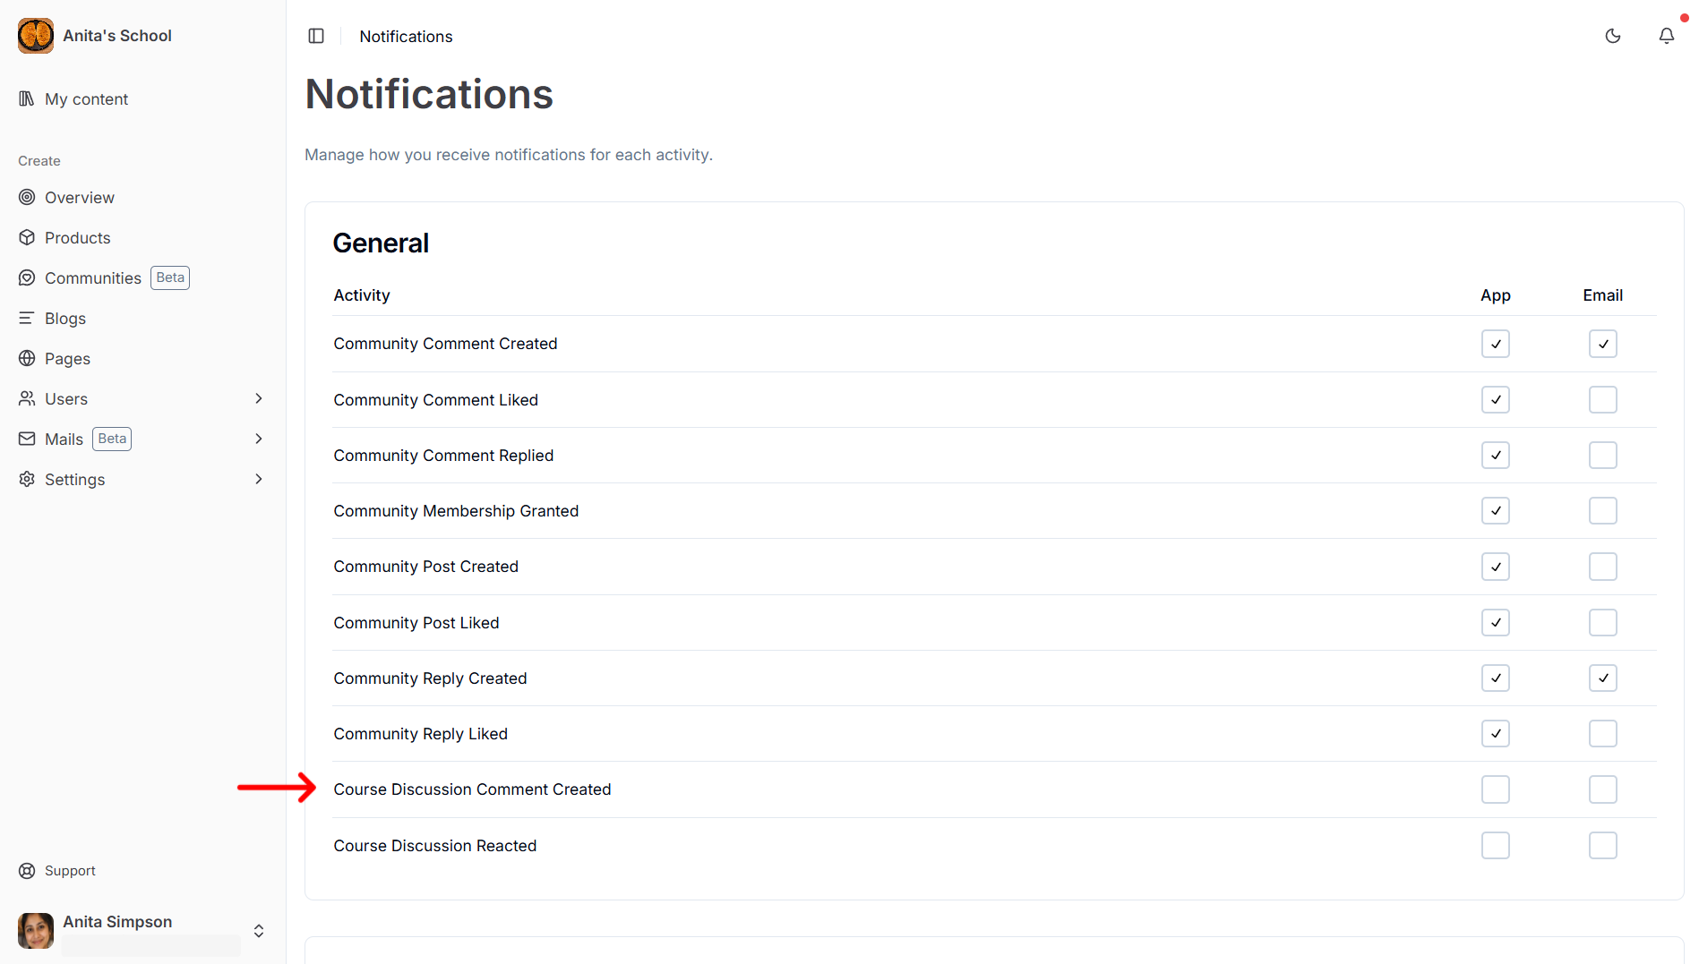The image size is (1699, 964).
Task: Enable Email for Course Discussion Comment Created
Action: pos(1603,789)
